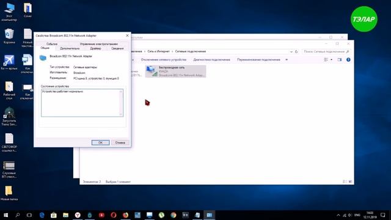Open the СВЕТОФОР ссылка desktop file
This screenshot has width=391, height=220.
click(9, 142)
